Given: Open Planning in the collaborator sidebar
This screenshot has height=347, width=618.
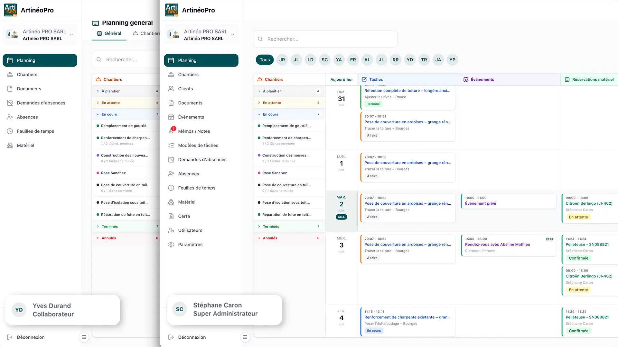Looking at the screenshot, I should click(40, 60).
